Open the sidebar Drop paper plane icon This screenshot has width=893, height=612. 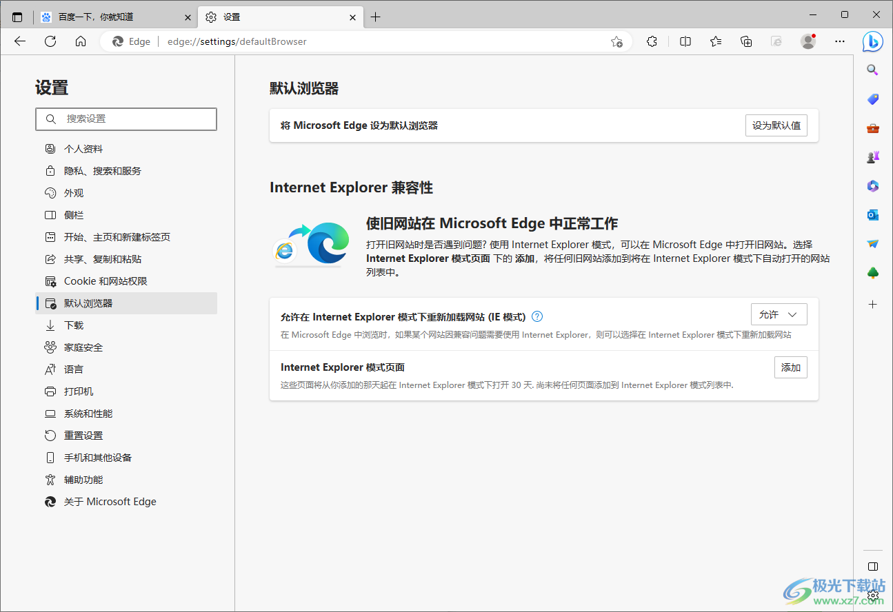click(873, 244)
